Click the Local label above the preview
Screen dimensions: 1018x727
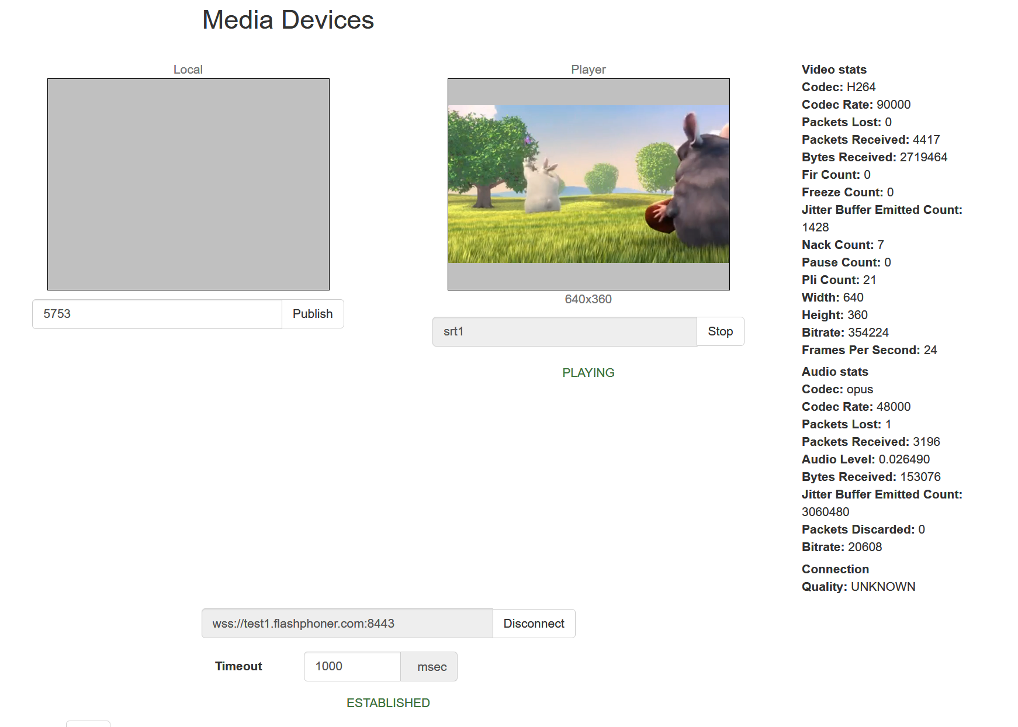pos(188,70)
